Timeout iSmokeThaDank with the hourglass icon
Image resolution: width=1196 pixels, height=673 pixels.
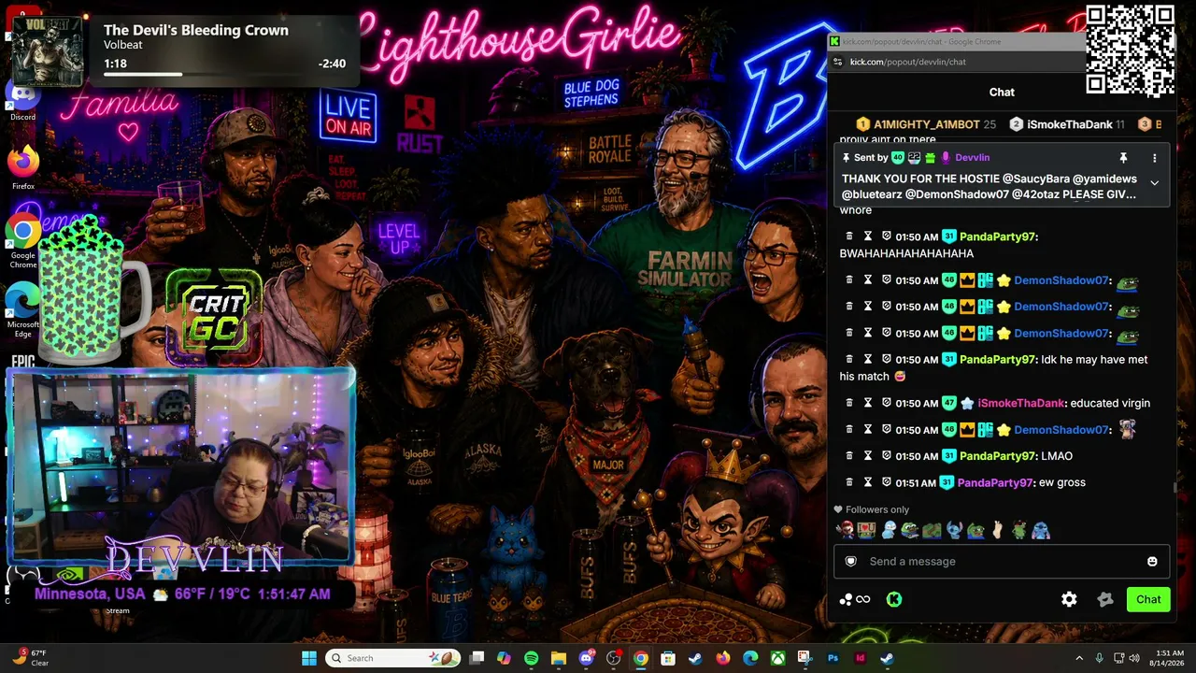click(868, 403)
